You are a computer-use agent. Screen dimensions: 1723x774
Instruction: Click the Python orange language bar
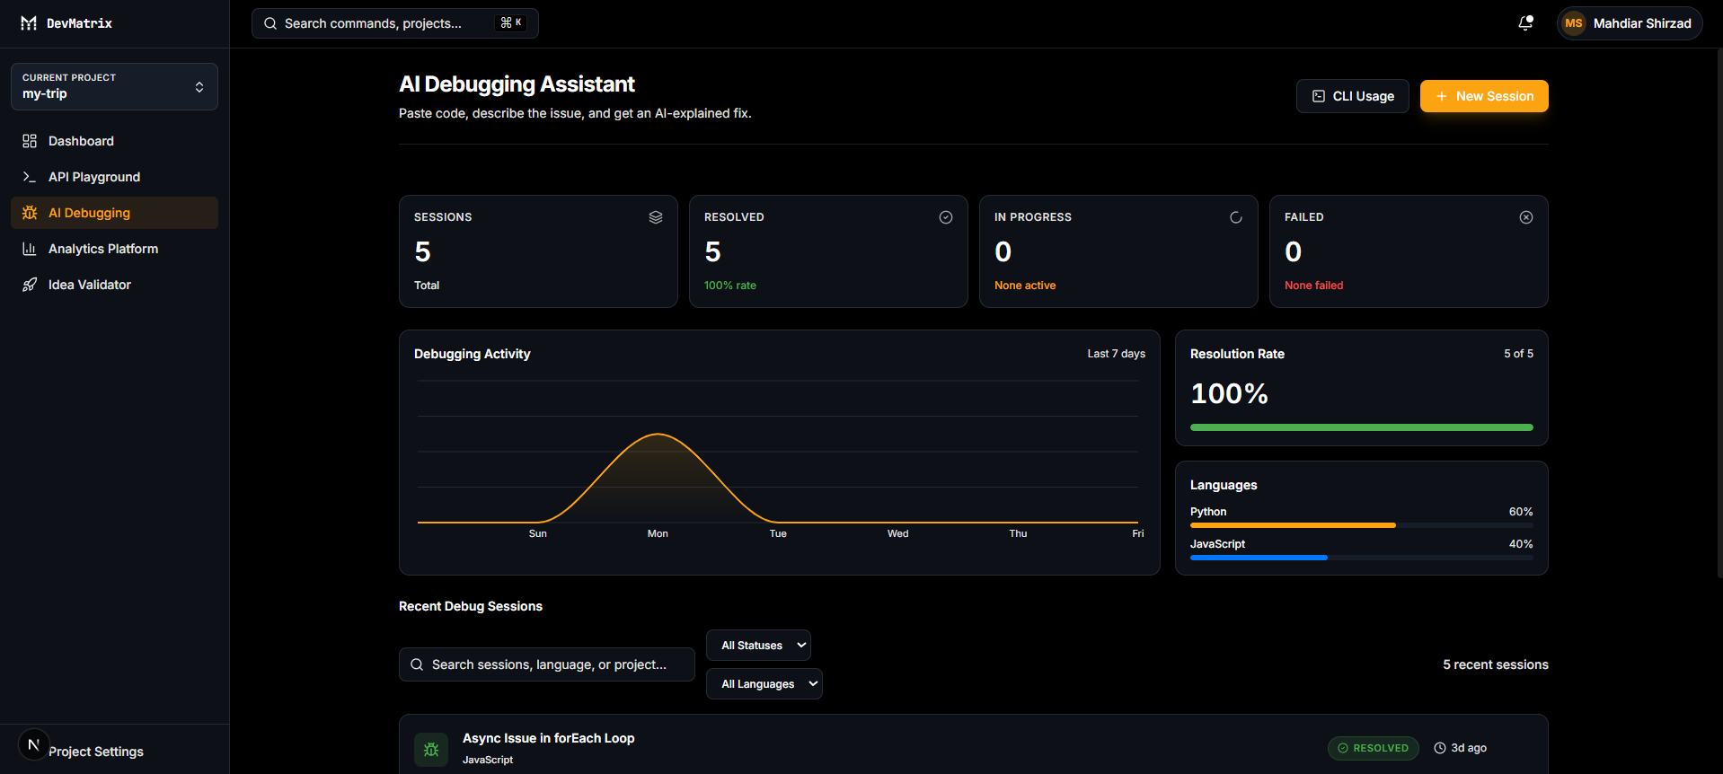point(1293,525)
